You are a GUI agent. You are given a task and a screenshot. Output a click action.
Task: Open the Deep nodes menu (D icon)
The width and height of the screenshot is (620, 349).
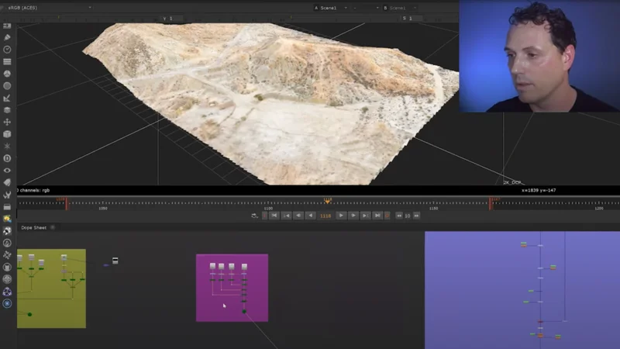pos(7,158)
